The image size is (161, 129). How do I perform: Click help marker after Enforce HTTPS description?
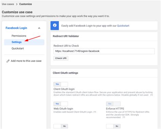pos(124,118)
